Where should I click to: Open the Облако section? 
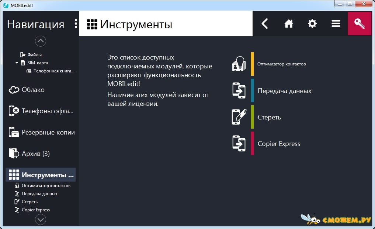coord(33,90)
